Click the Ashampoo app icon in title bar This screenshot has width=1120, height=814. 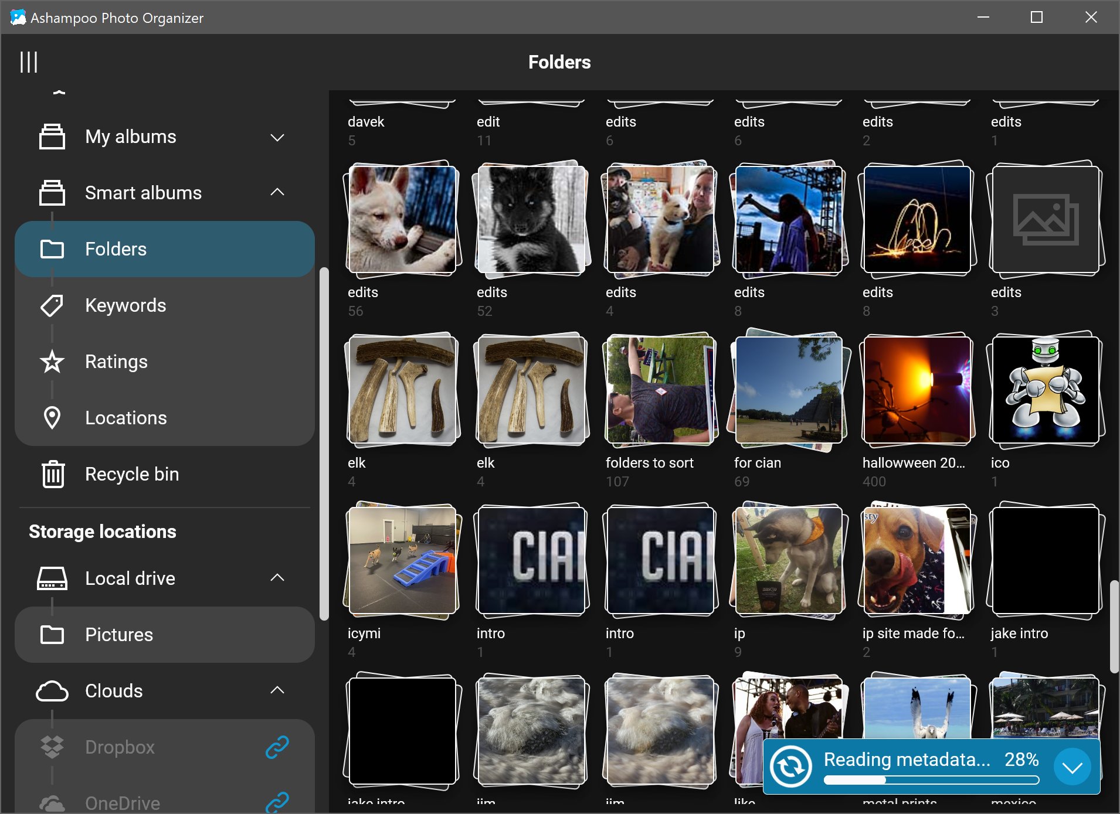(18, 18)
